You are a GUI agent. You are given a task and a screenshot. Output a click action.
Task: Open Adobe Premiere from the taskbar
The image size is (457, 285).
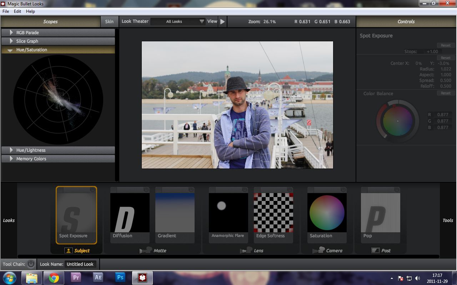click(76, 278)
